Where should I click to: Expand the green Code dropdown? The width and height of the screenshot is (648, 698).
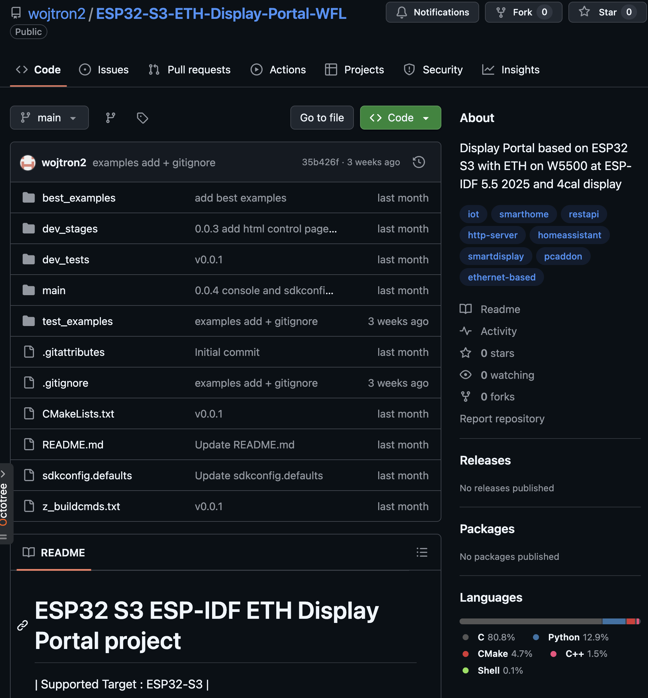(x=400, y=118)
